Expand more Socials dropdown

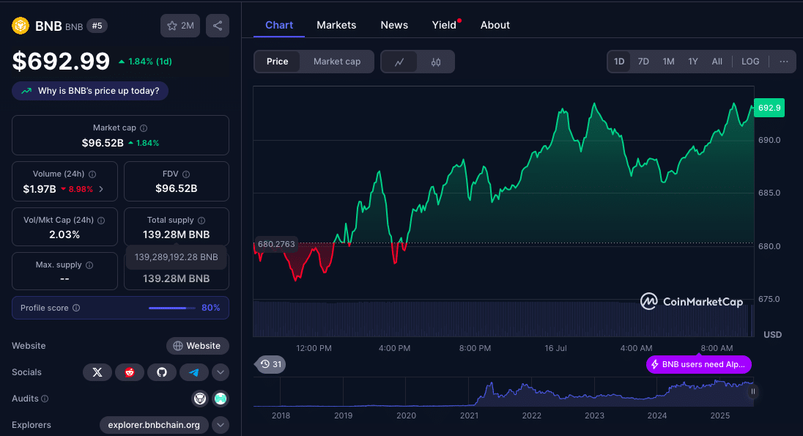[221, 372]
